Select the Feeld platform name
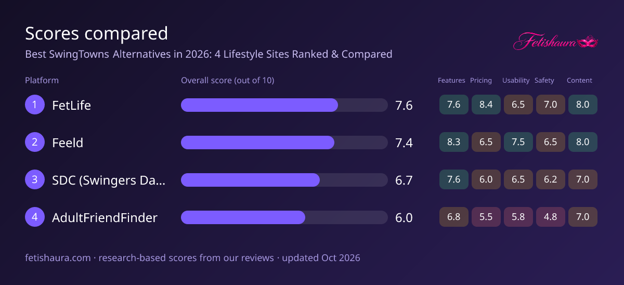Screen dimensions: 624x285 click(68, 142)
